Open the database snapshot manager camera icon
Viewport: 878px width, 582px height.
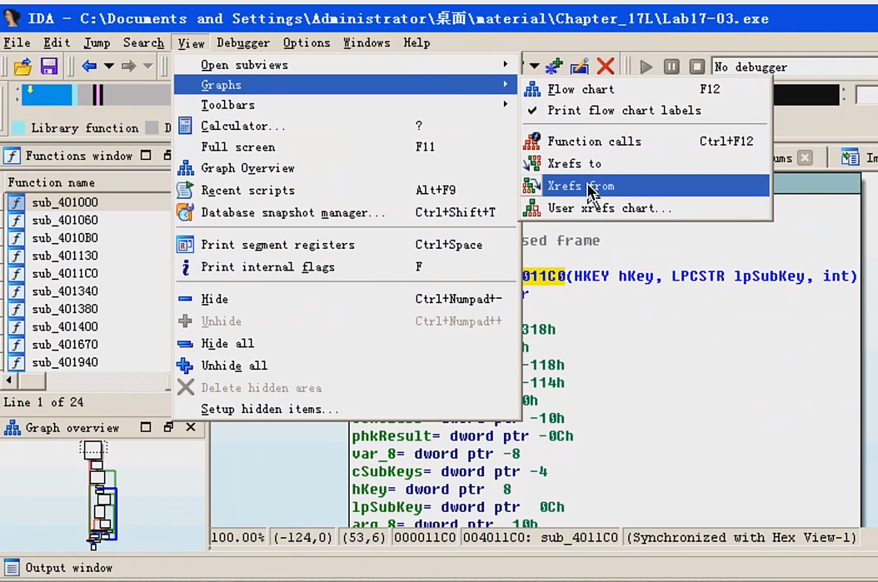(x=184, y=212)
